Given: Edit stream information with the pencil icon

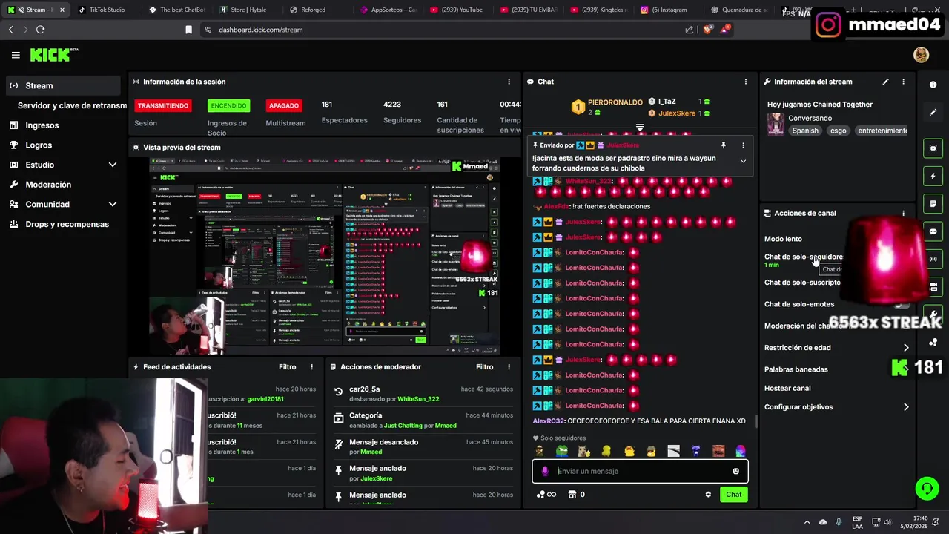Looking at the screenshot, I should 885,82.
